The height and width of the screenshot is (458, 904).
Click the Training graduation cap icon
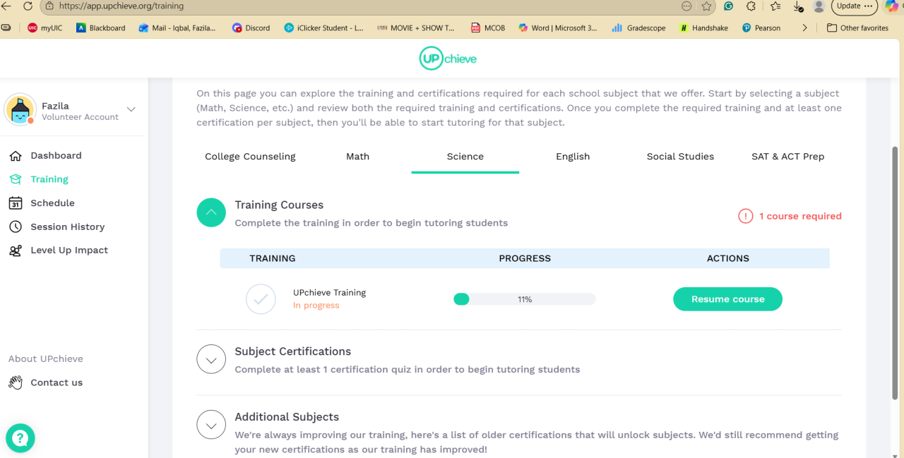[x=15, y=179]
